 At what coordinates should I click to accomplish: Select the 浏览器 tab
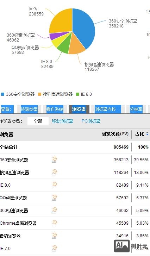click(79, 109)
